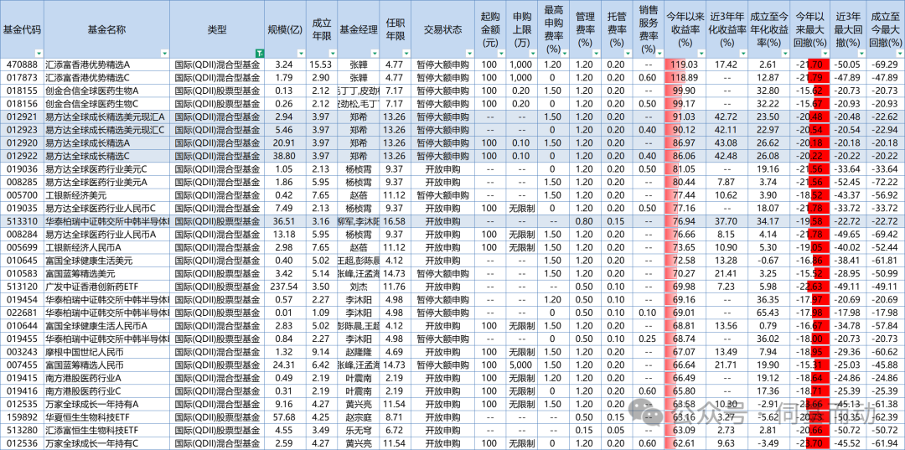Click fund name 摩根中国世纪人民币
Viewport: 905px width, 450px height.
[85, 351]
